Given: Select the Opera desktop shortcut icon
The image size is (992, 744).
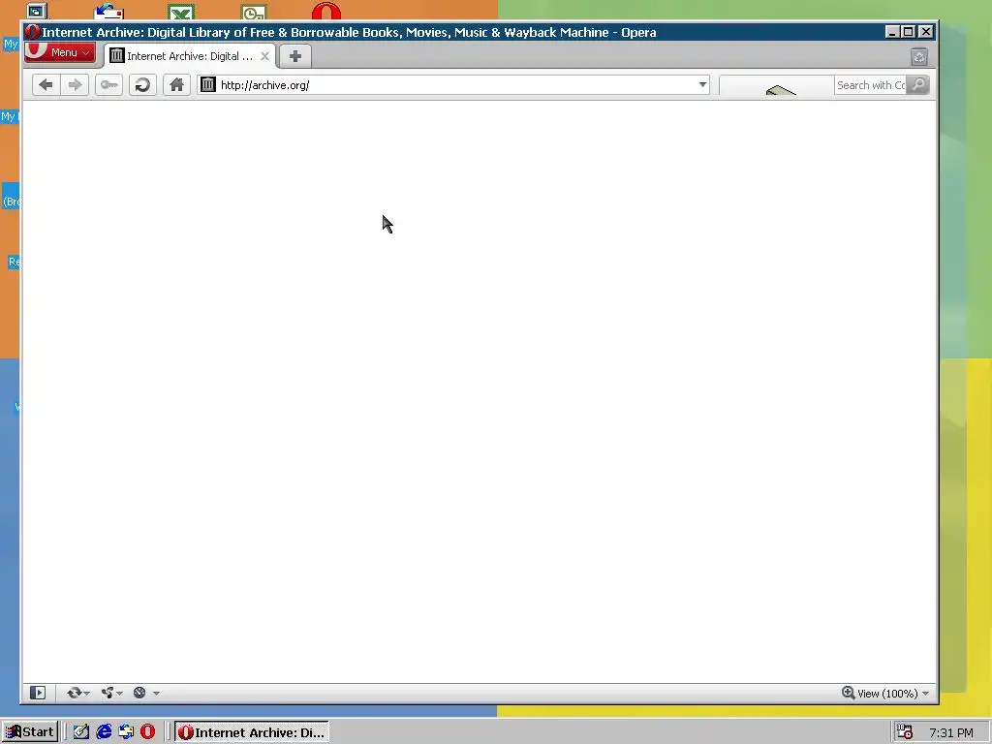Looking at the screenshot, I should 326,11.
